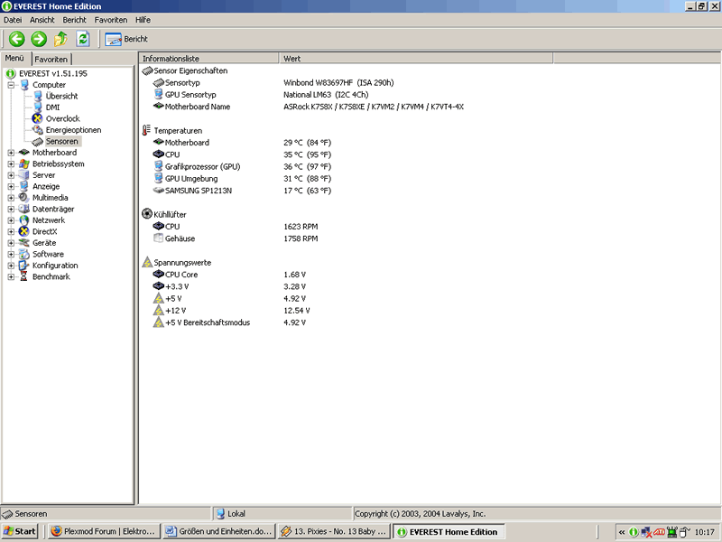Select Energieoptionen in the tree
The height and width of the screenshot is (542, 722).
[73, 130]
